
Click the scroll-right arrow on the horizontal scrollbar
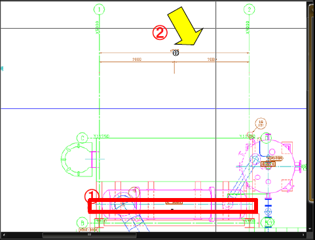click(x=303, y=235)
